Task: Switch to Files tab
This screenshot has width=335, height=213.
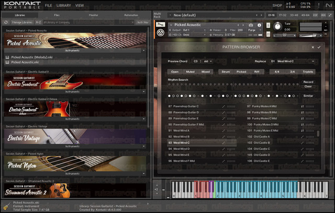Action: [57, 15]
